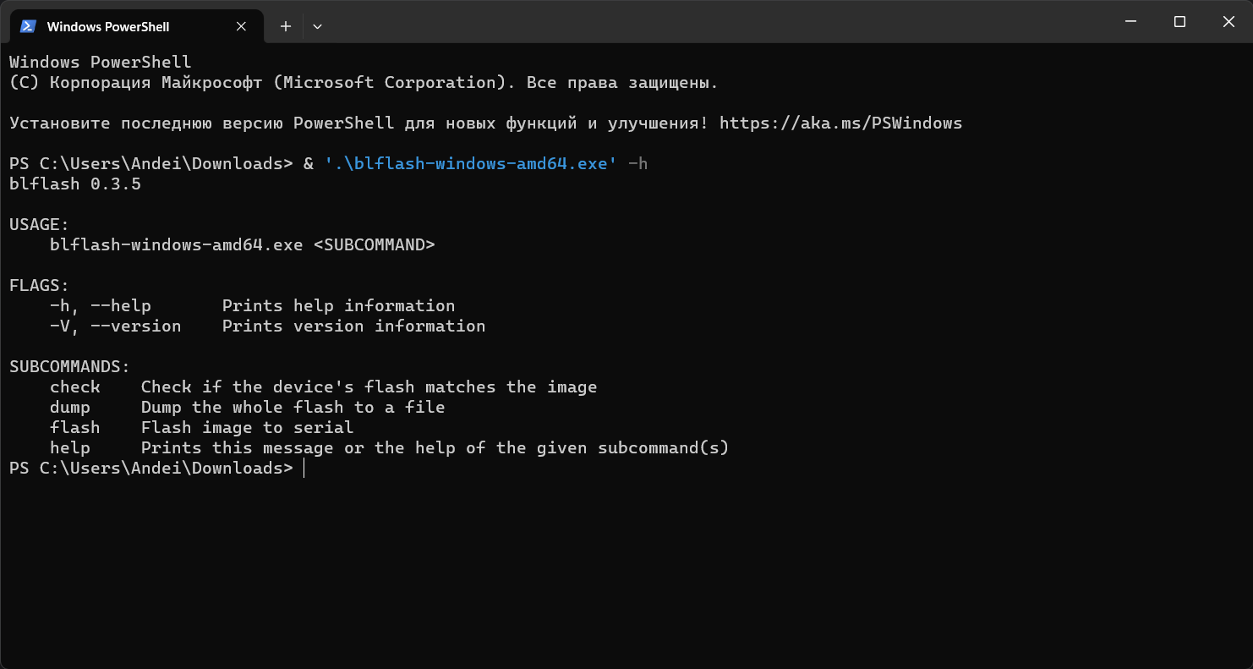Close the Windows PowerShell tab

click(241, 26)
